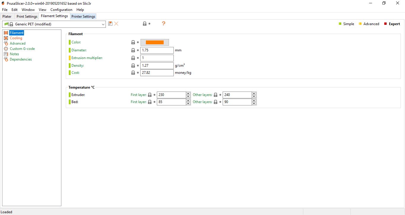
Task: Click the orange question mark icon
Action: pyautogui.click(x=163, y=24)
